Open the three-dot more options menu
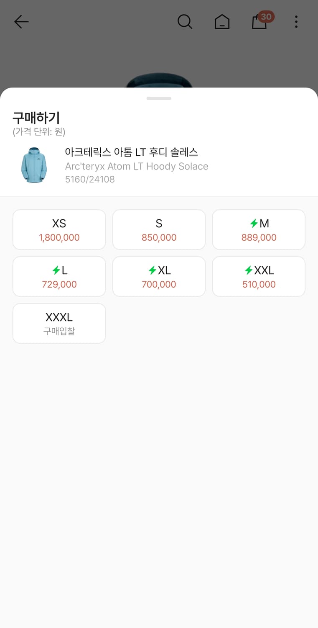The image size is (318, 628). (296, 22)
